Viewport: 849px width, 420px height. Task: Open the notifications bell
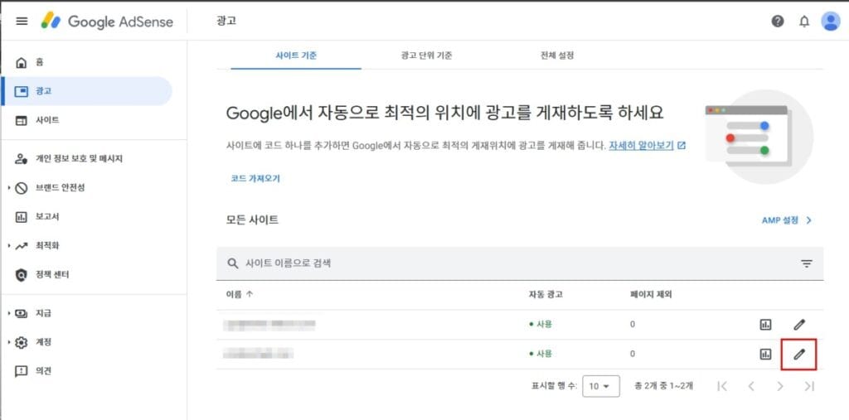[x=804, y=21]
